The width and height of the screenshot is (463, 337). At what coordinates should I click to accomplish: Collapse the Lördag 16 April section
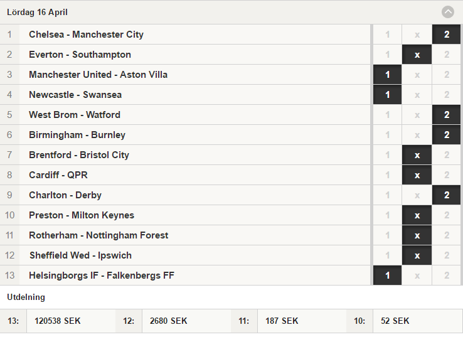[x=448, y=12]
